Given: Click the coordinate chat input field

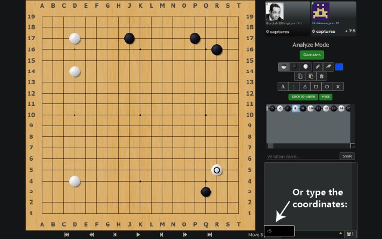Looking at the screenshot, I should [x=279, y=231].
